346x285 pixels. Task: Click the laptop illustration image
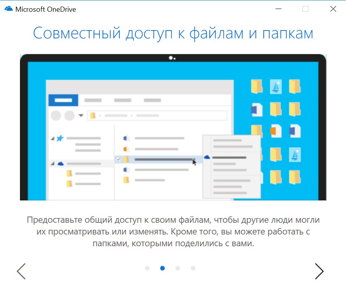[x=173, y=127]
